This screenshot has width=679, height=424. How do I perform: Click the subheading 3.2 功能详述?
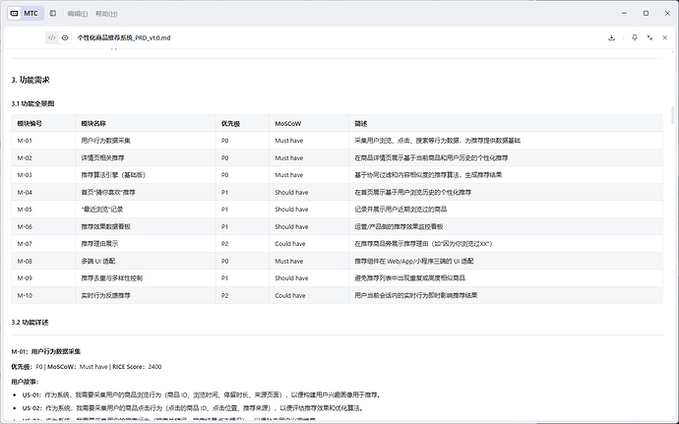point(30,323)
